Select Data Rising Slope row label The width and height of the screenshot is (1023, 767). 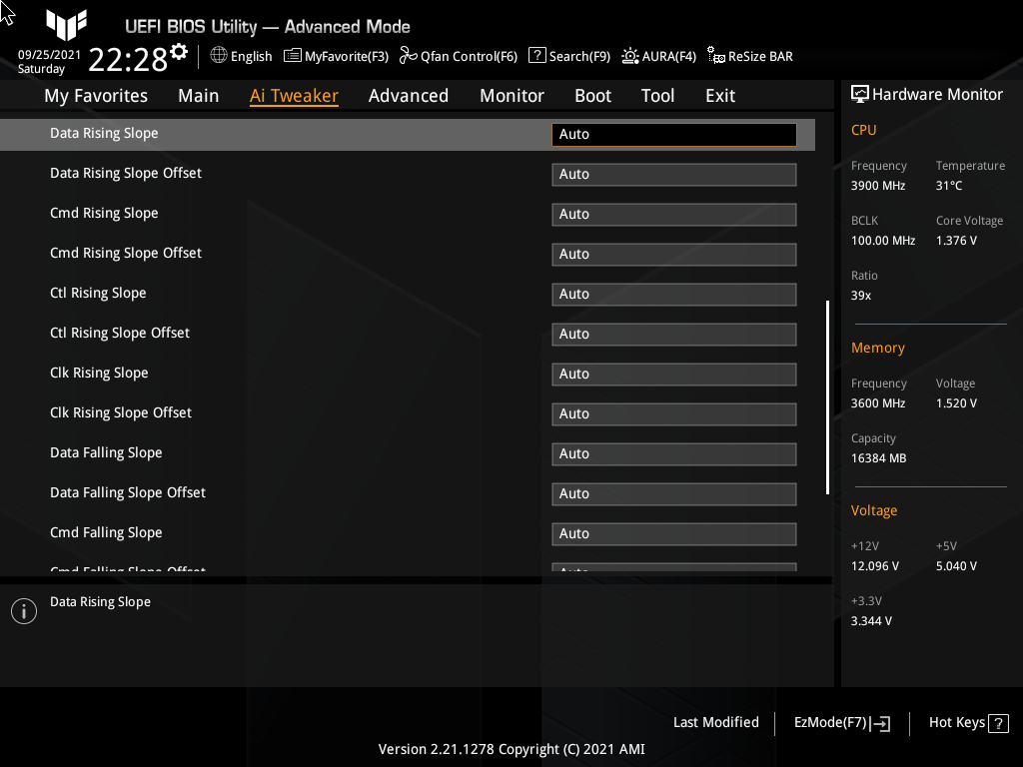point(104,133)
